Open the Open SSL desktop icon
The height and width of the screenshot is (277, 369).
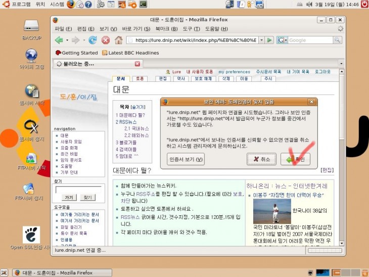click(x=31, y=235)
